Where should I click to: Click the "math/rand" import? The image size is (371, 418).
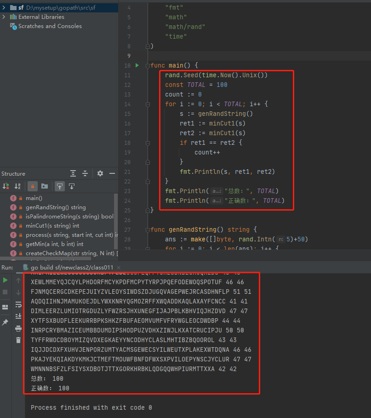185,27
